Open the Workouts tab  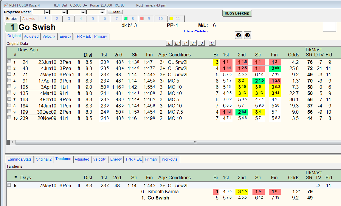coord(169,159)
